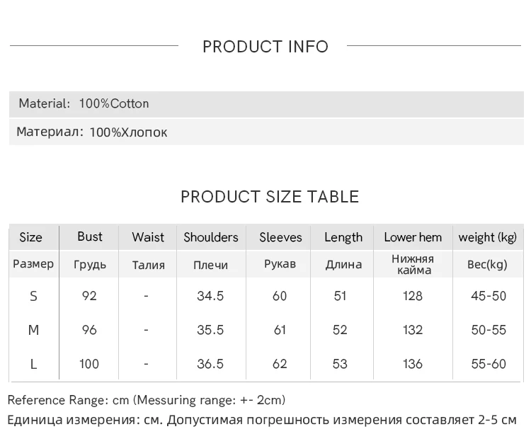
Task: Select the size M row label
Action: pyautogui.click(x=33, y=330)
